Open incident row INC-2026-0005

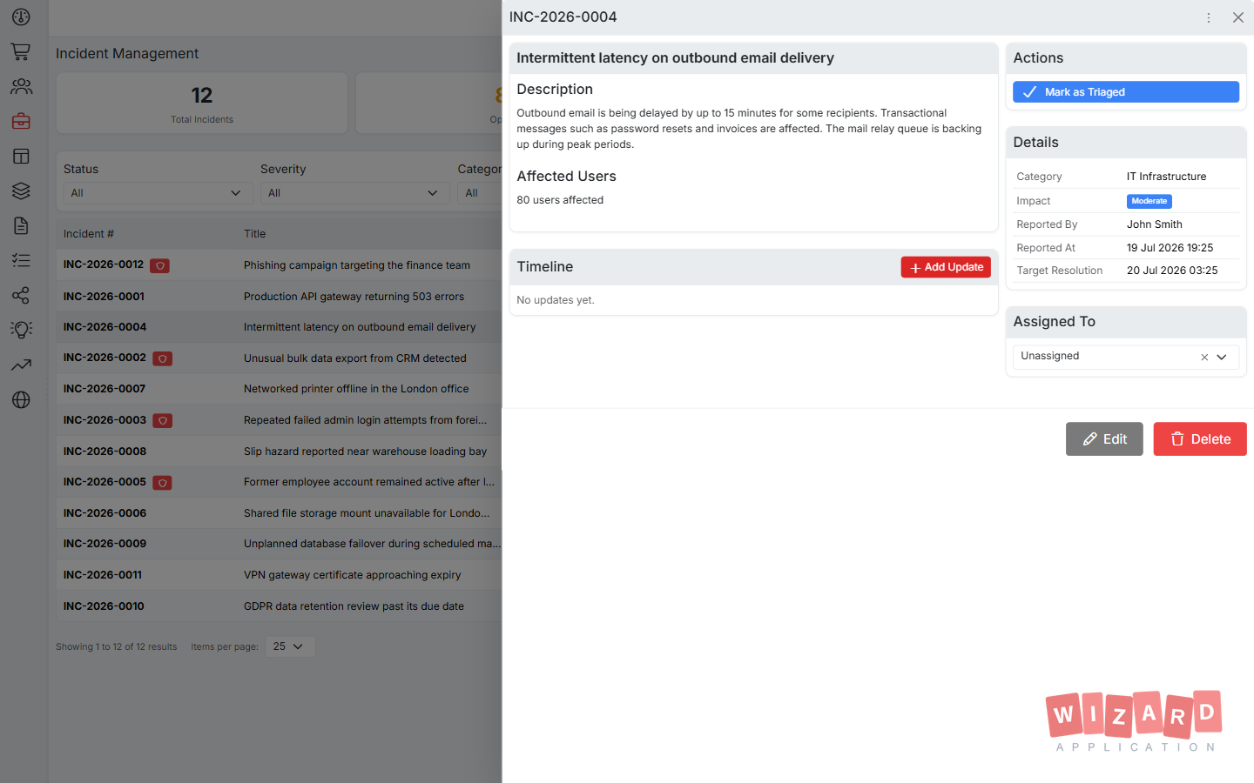[x=280, y=482]
